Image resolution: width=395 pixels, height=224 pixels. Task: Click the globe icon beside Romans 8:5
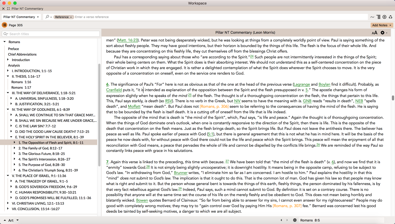tap(295, 220)
